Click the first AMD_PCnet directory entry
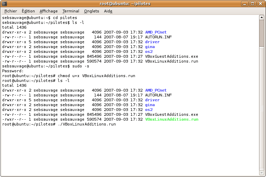Viewport: 266px width, 177px height. click(x=156, y=32)
